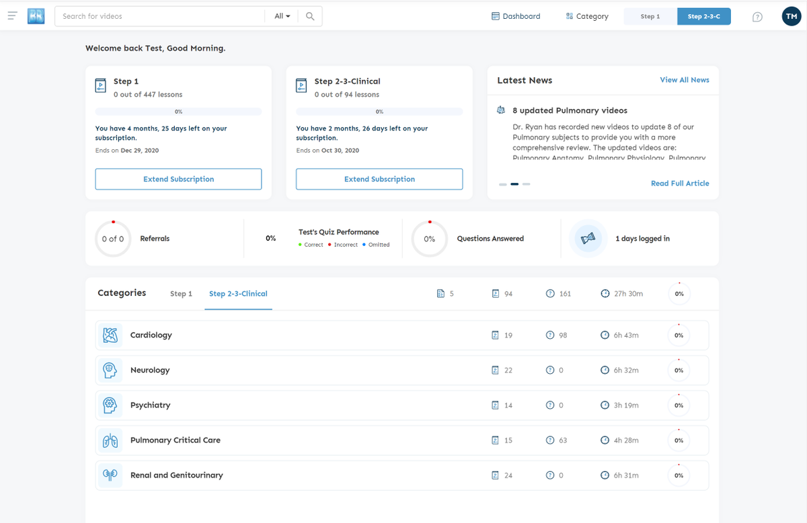This screenshot has height=523, width=807.
Task: Open the Dashboard menu item
Action: [x=516, y=16]
